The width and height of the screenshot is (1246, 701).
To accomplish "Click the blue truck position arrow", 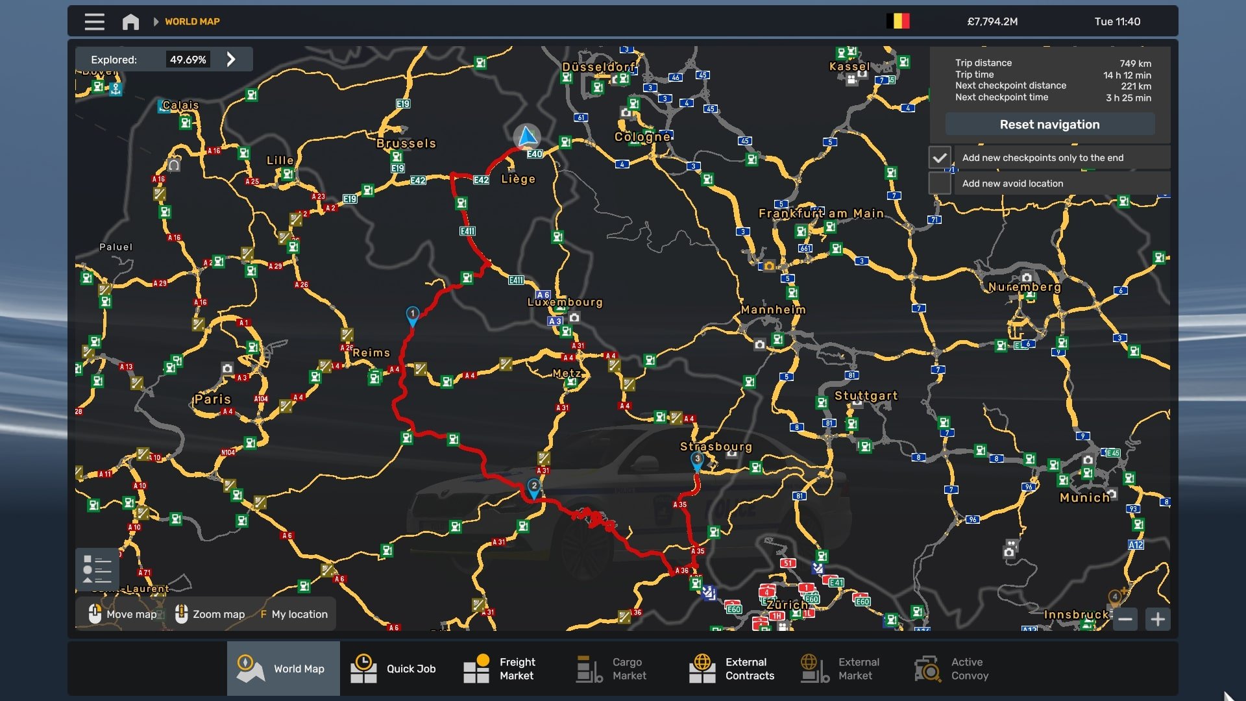I will tap(527, 137).
